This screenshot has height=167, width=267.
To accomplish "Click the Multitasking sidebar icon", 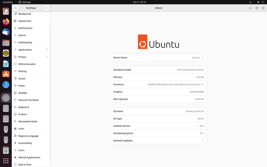I will tap(15, 42).
